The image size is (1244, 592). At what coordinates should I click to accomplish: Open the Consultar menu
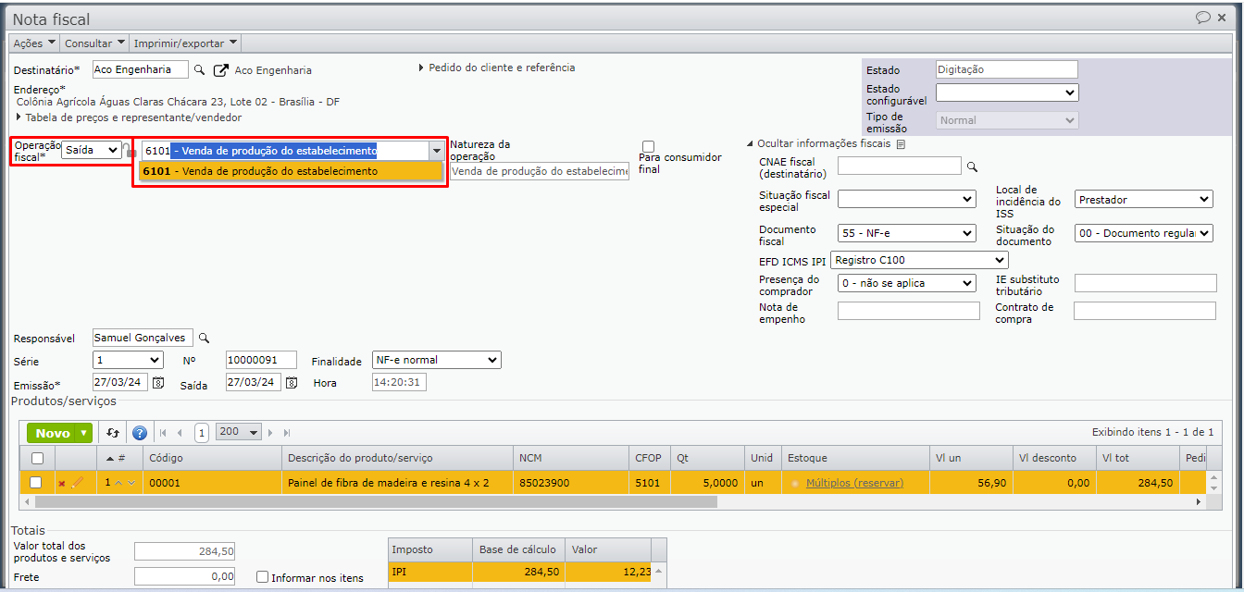tap(94, 43)
